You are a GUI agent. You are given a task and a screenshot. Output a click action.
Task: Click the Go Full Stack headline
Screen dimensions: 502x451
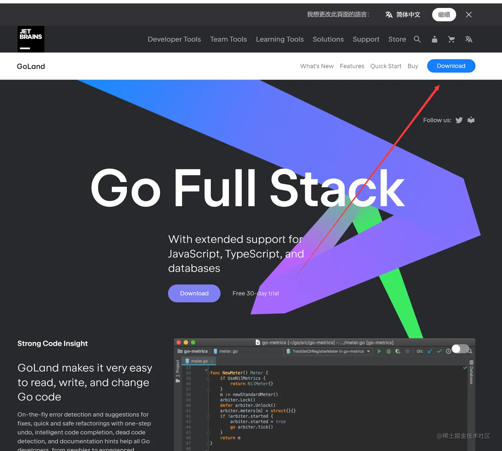[x=248, y=188]
